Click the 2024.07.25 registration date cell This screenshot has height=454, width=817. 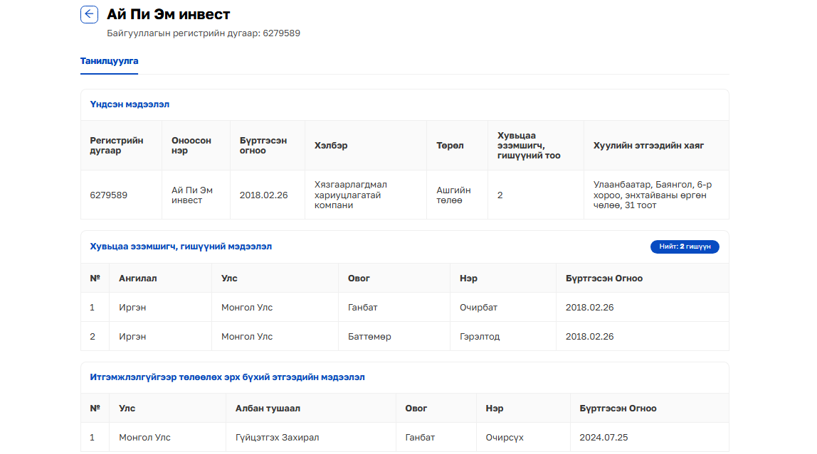click(603, 438)
